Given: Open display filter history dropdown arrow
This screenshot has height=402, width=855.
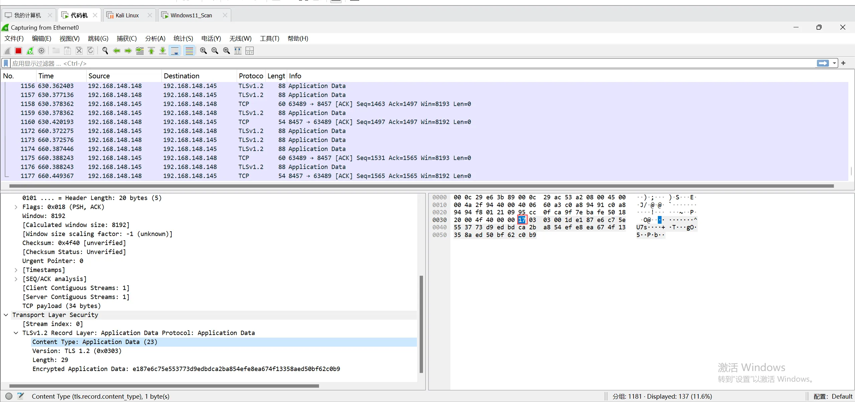Looking at the screenshot, I should point(834,63).
